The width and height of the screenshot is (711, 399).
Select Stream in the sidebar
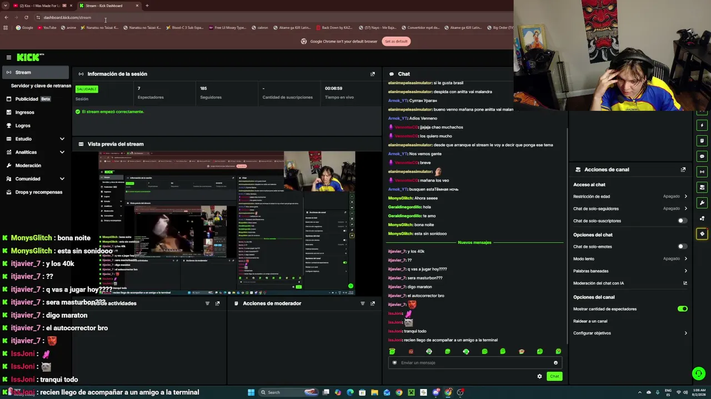click(x=36, y=73)
